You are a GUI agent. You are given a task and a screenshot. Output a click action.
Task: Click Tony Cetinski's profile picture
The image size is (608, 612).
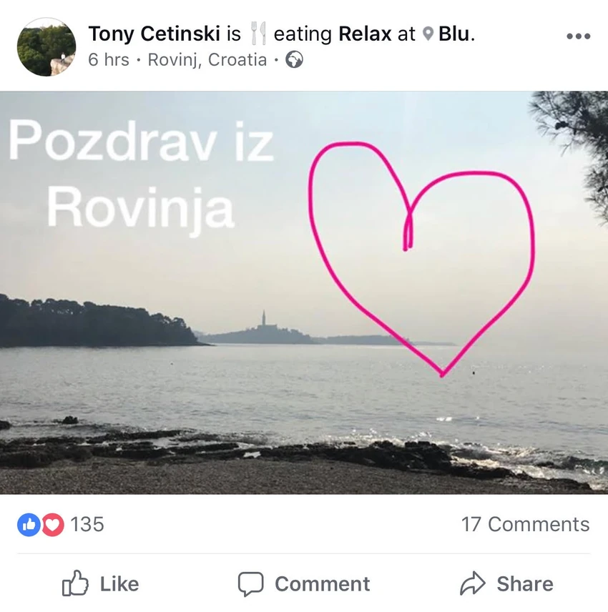point(46,47)
